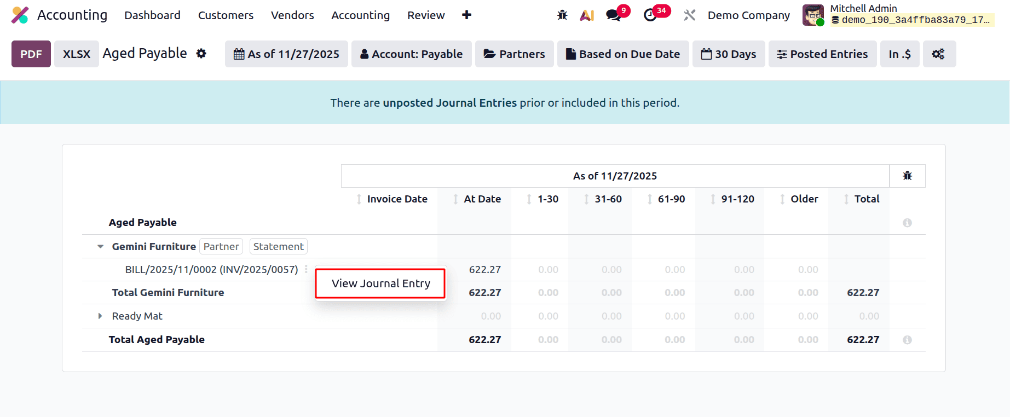Open the Accounting app logo icon
Screen dimensions: 1010x417
pyautogui.click(x=20, y=15)
